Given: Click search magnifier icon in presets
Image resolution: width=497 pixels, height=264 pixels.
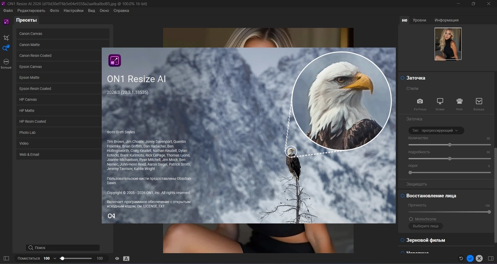Looking at the screenshot, I should [31, 248].
